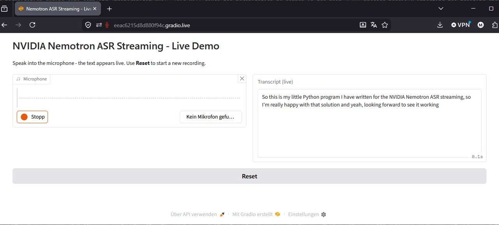Click the Transcript (live) label
This screenshot has height=225, width=499.
[275, 82]
